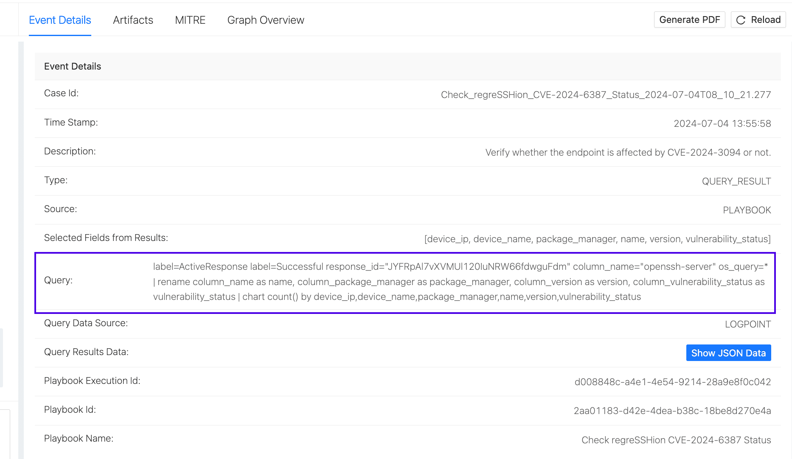Click the QUERY_RESULT type value
This screenshot has height=459, width=792.
736,181
